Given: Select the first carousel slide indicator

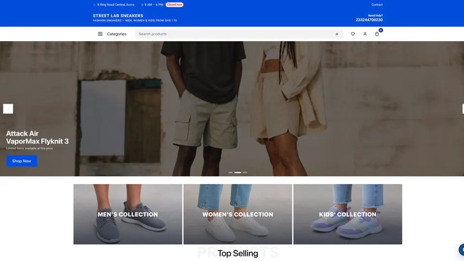Looking at the screenshot, I should (231, 173).
